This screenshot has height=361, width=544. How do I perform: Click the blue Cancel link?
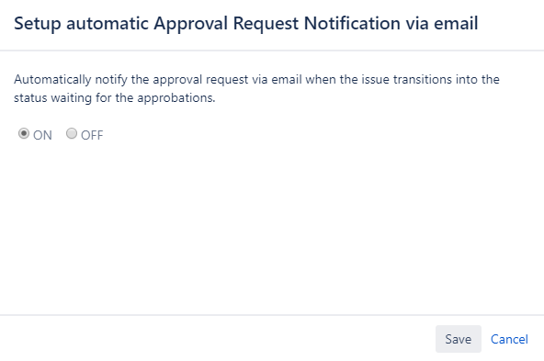[x=509, y=339]
